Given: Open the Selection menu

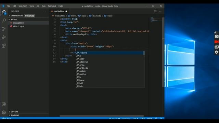Looking at the screenshot, I should coord(23,6).
